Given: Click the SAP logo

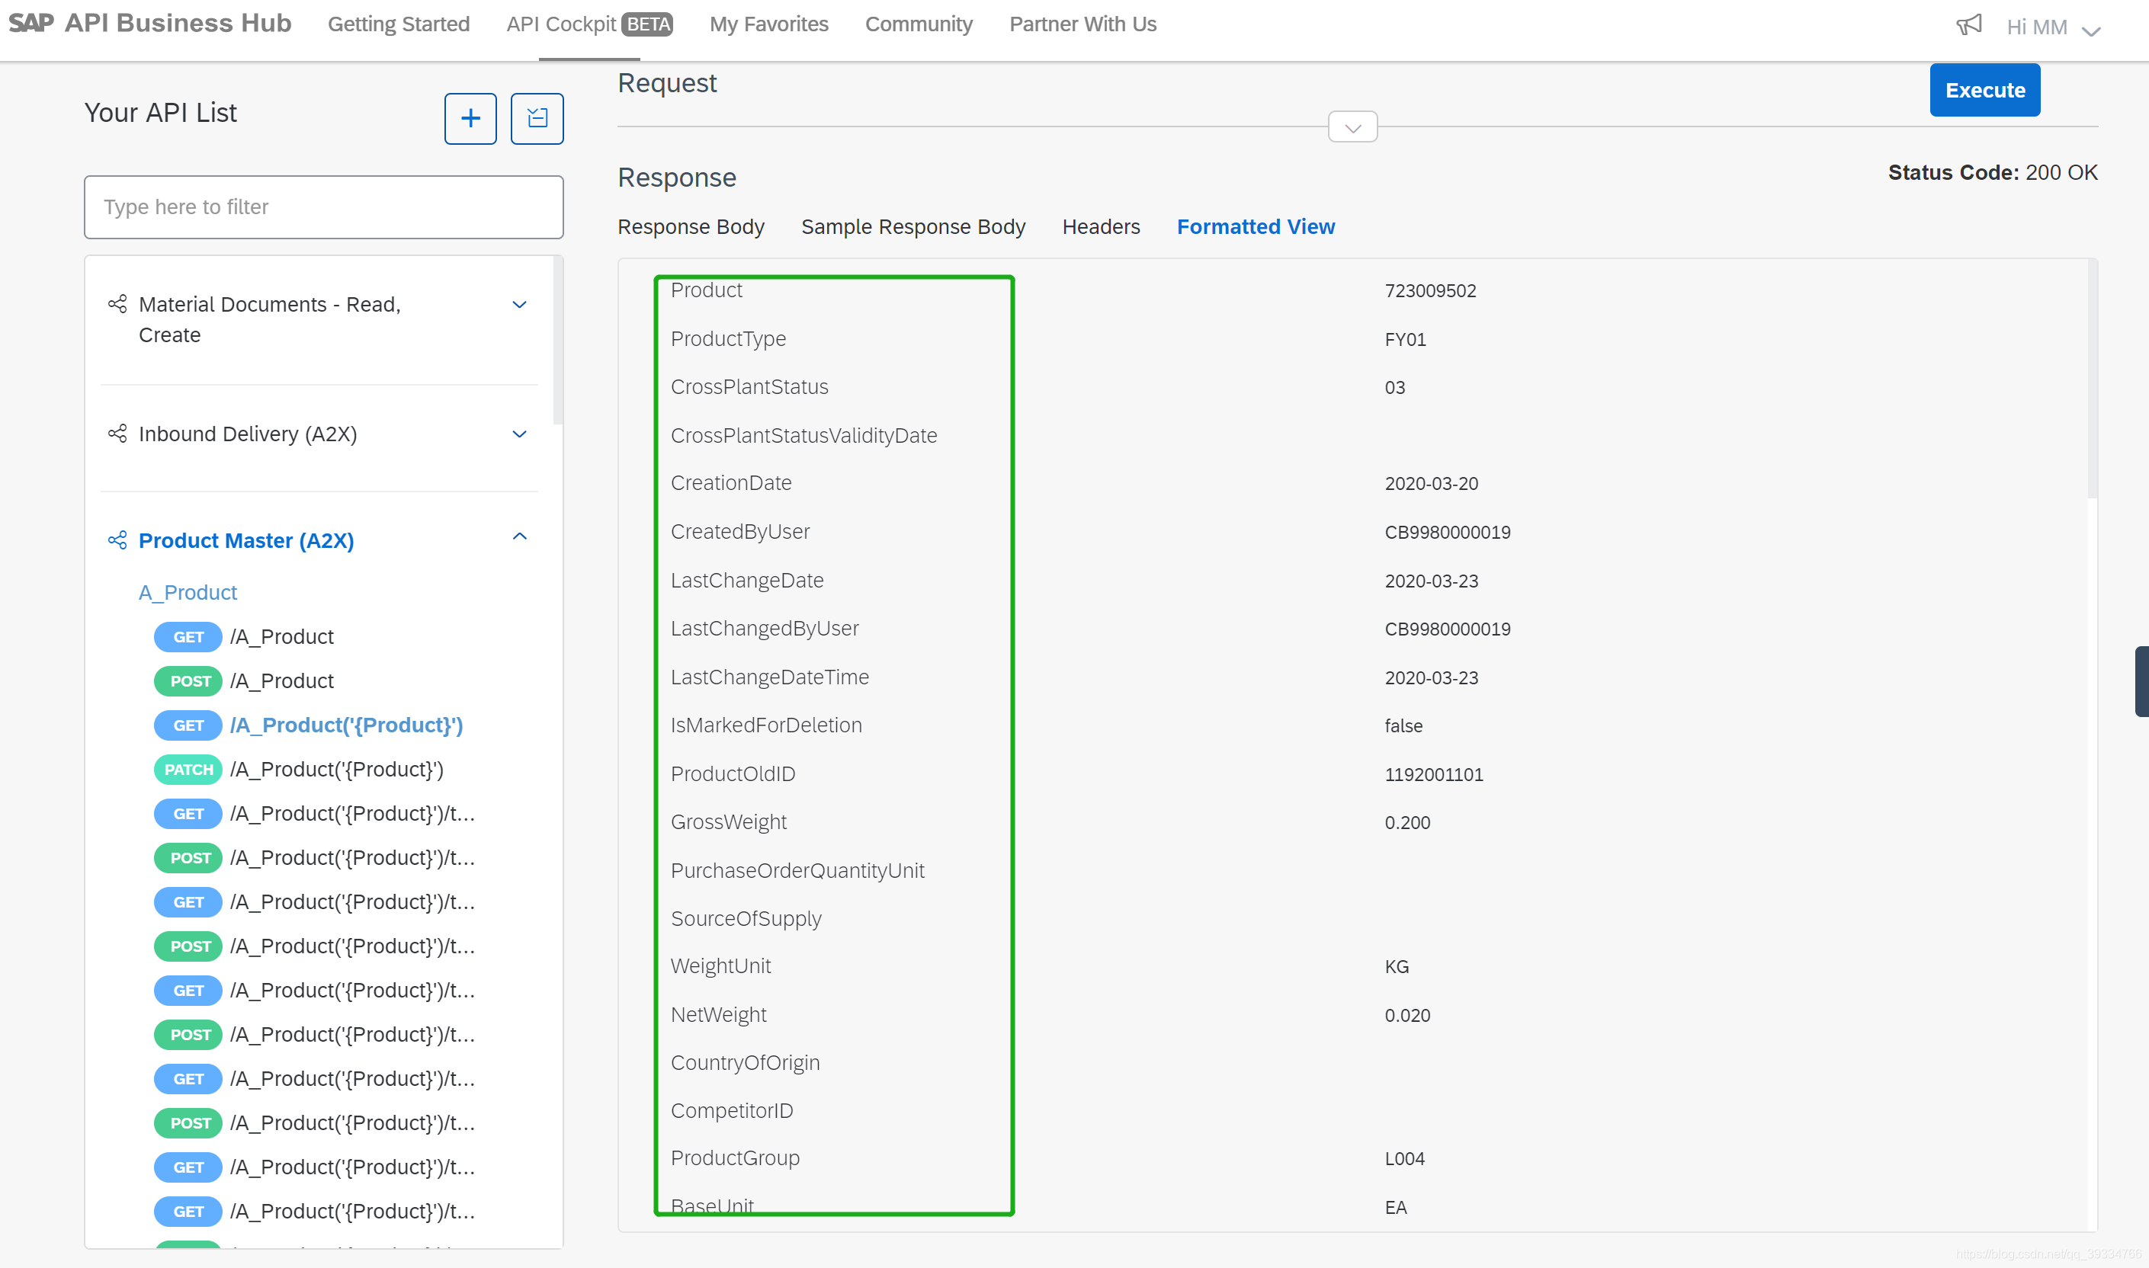Looking at the screenshot, I should coord(30,23).
